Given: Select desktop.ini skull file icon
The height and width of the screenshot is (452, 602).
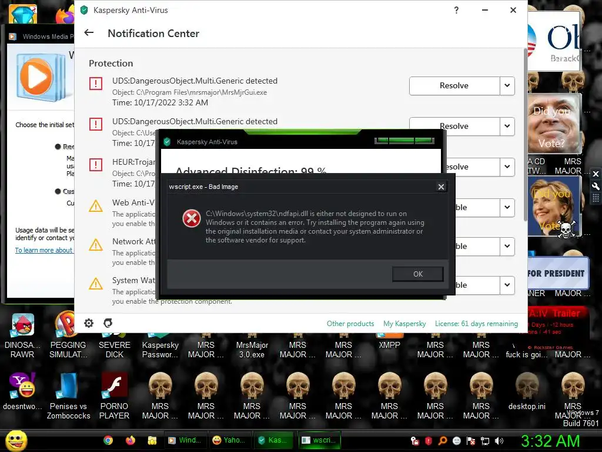Looking at the screenshot, I should 527,391.
